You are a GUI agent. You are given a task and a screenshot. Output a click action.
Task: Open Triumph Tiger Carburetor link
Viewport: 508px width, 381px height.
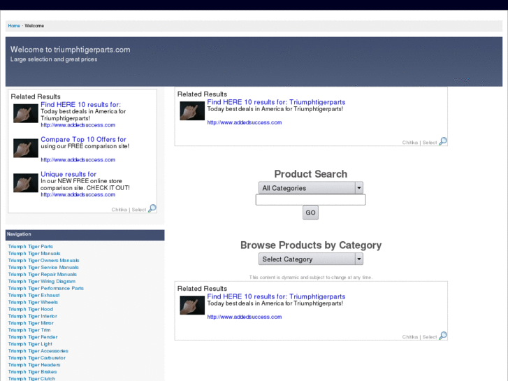36,358
